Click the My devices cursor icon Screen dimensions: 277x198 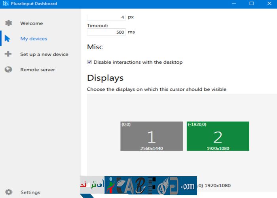8,39
